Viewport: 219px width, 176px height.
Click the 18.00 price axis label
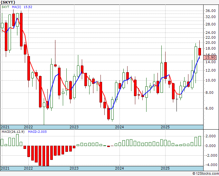point(211,48)
